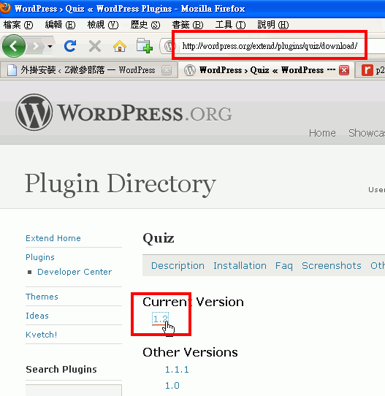Open the Installation plugin tab

coord(240,266)
